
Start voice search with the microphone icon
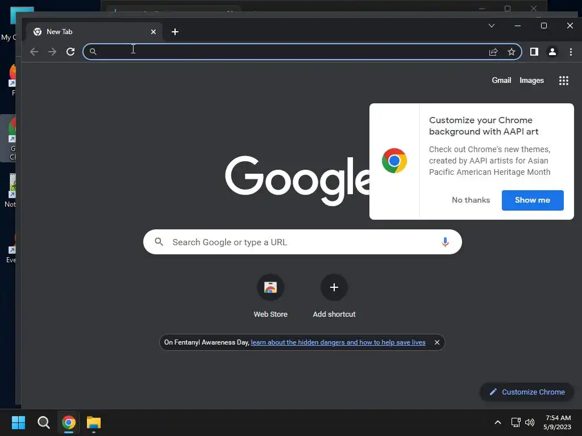(445, 242)
